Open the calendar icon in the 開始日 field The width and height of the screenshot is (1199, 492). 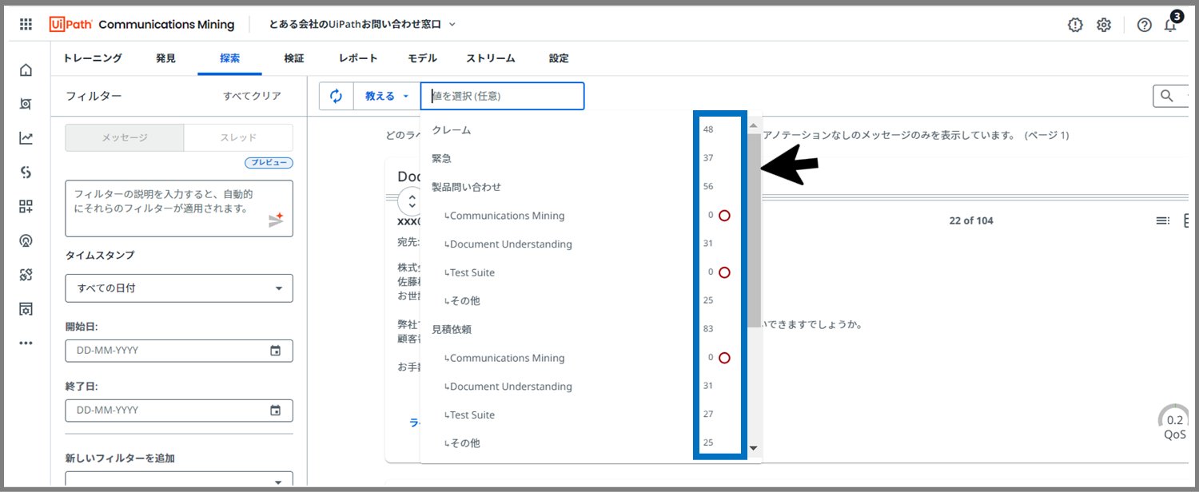(275, 351)
